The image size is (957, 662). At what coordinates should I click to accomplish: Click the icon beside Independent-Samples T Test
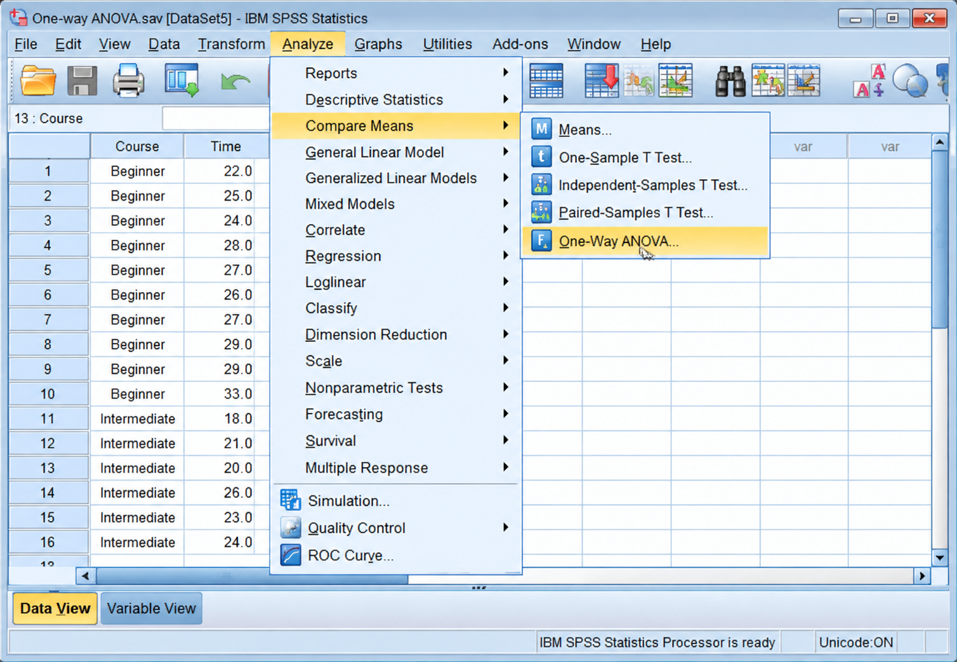point(541,185)
